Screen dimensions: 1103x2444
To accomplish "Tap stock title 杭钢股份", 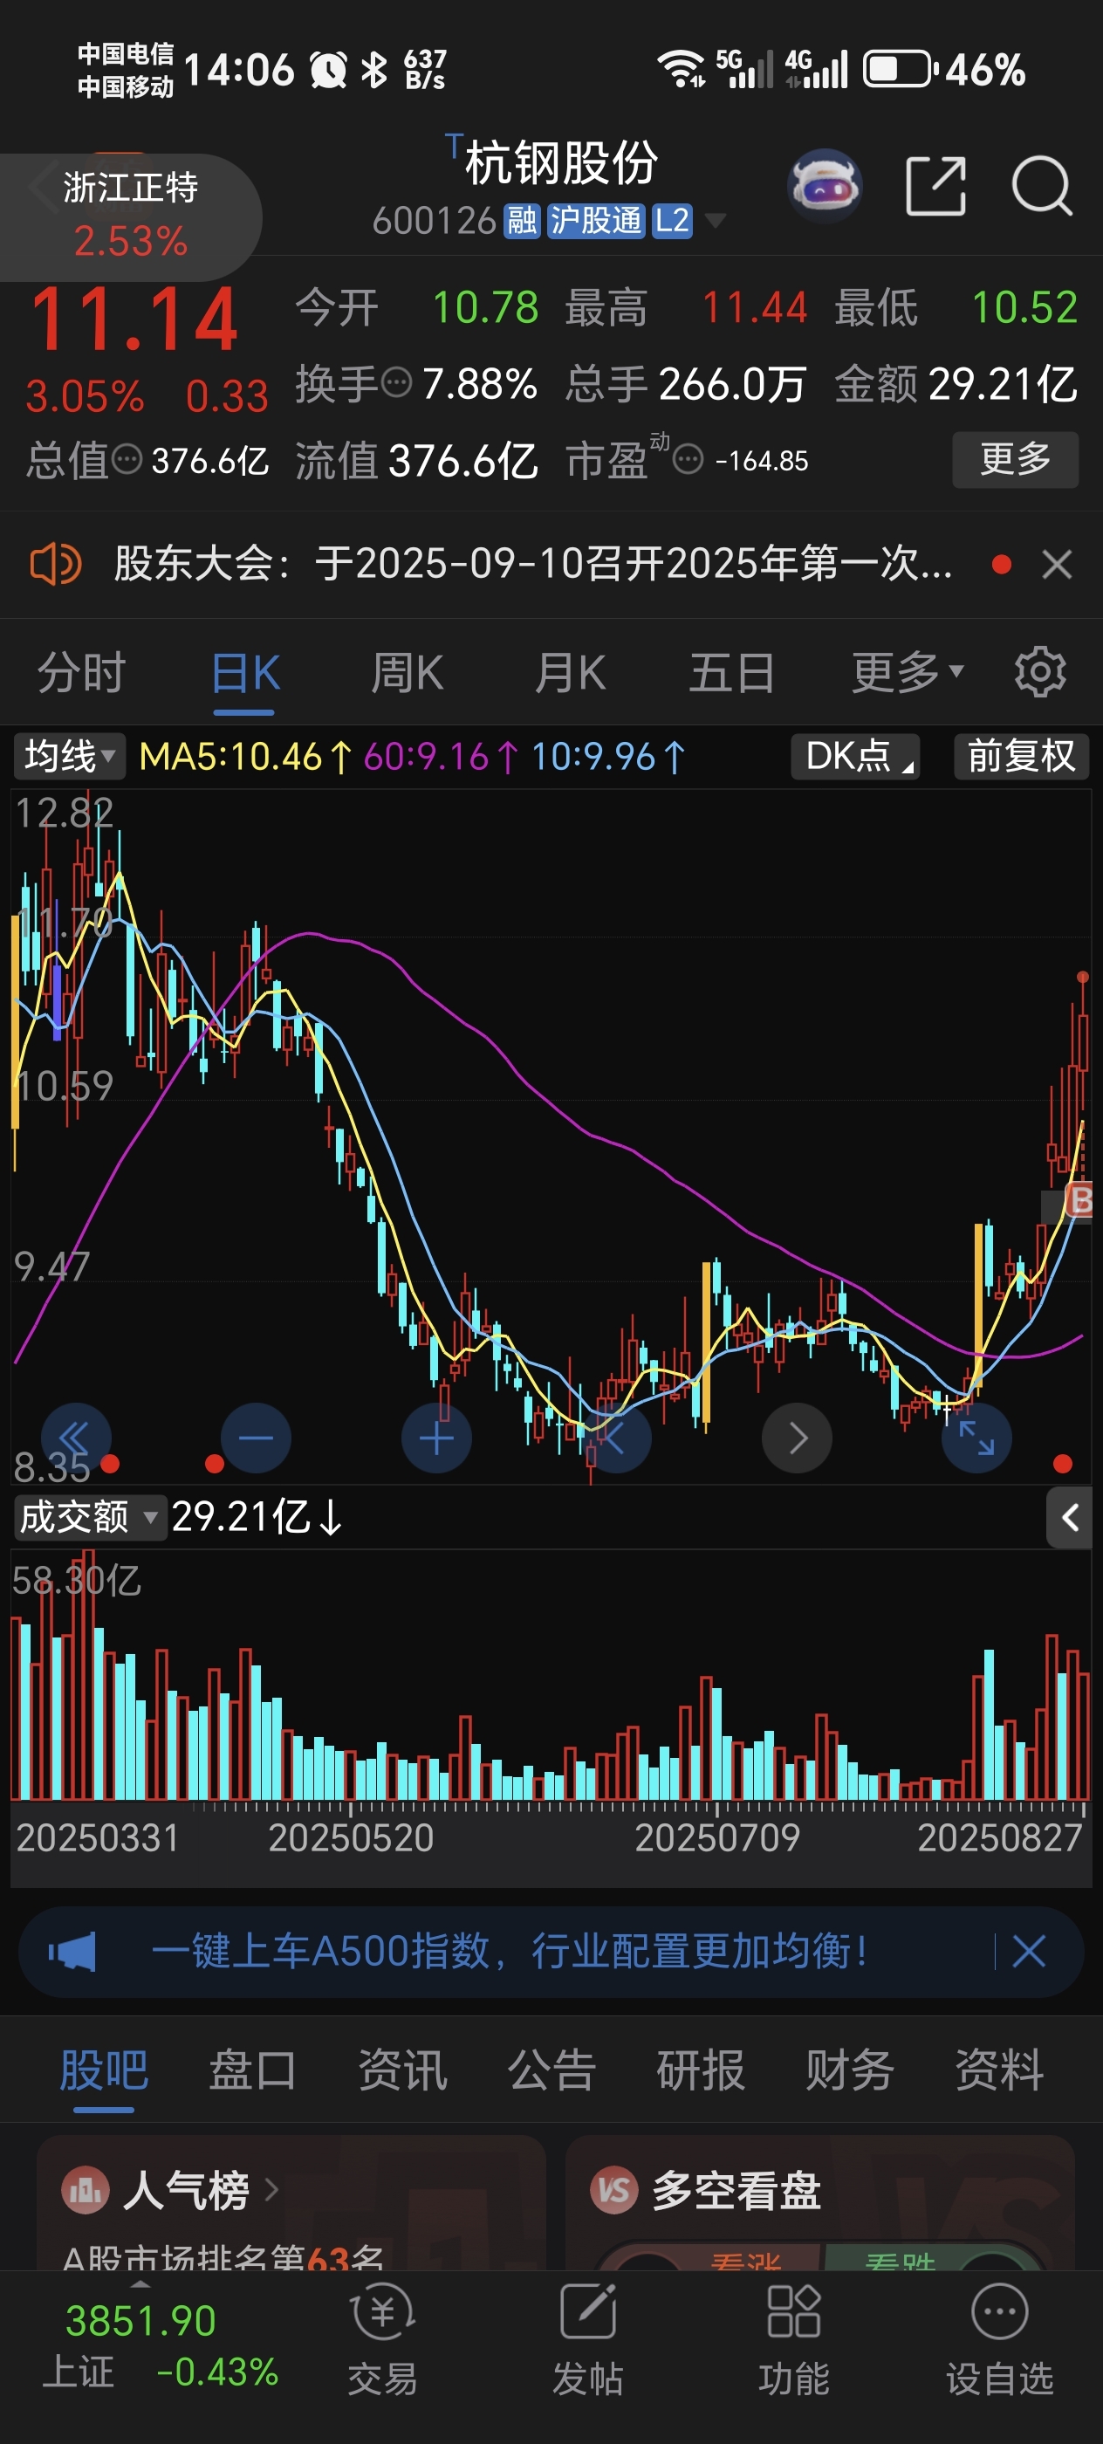I will tap(561, 163).
